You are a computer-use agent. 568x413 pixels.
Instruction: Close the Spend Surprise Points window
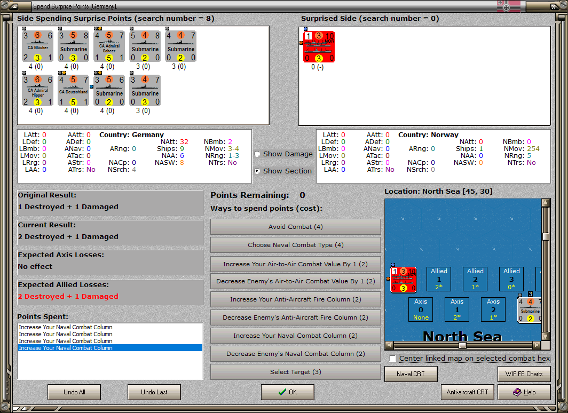pos(555,6)
